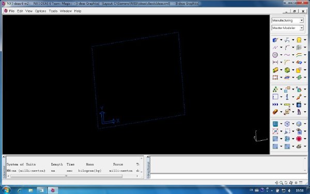Click the list panel horizontal scrollbar
Screen dimensions: 310x194
66,176
